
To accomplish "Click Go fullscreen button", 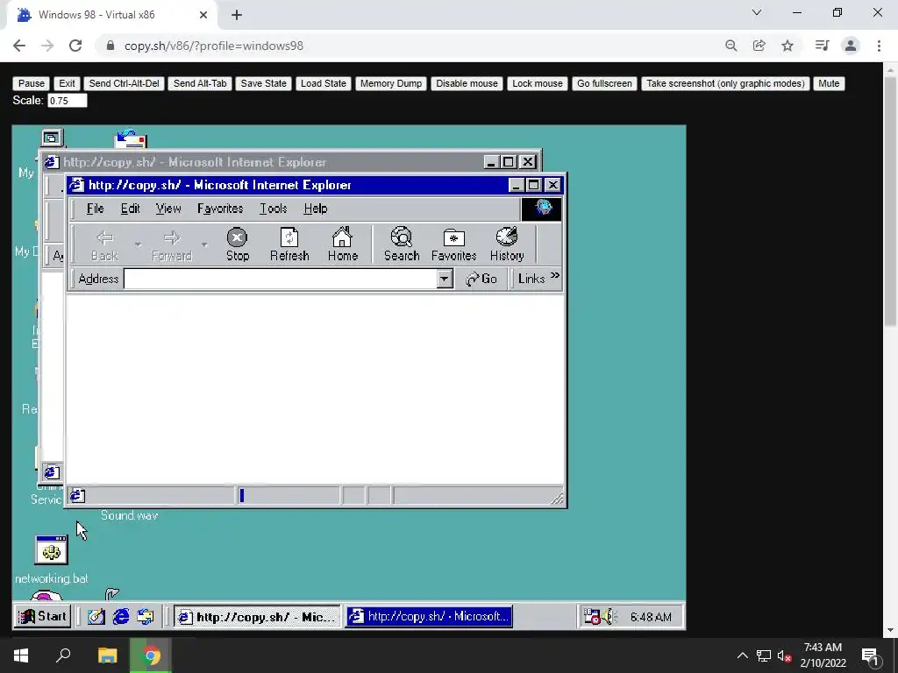I will [x=604, y=83].
